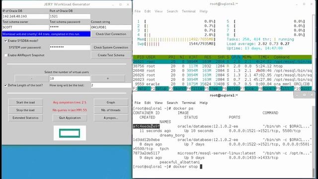Image resolution: width=318 pixels, height=179 pixels.
Task: Click F4 Filter in htop footer
Action: click(195, 89)
